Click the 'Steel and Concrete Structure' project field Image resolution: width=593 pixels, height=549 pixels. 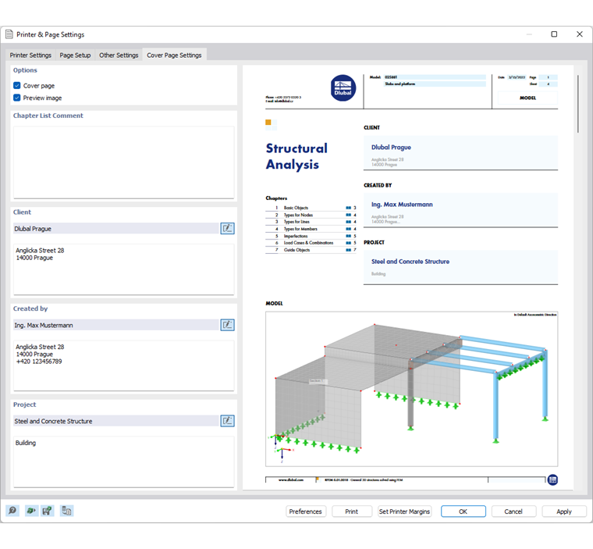[116, 421]
